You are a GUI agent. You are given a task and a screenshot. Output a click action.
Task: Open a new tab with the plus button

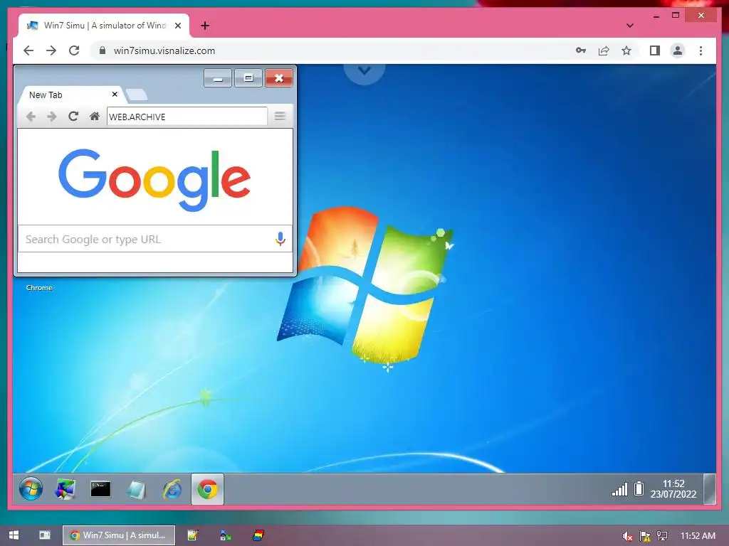(205, 26)
